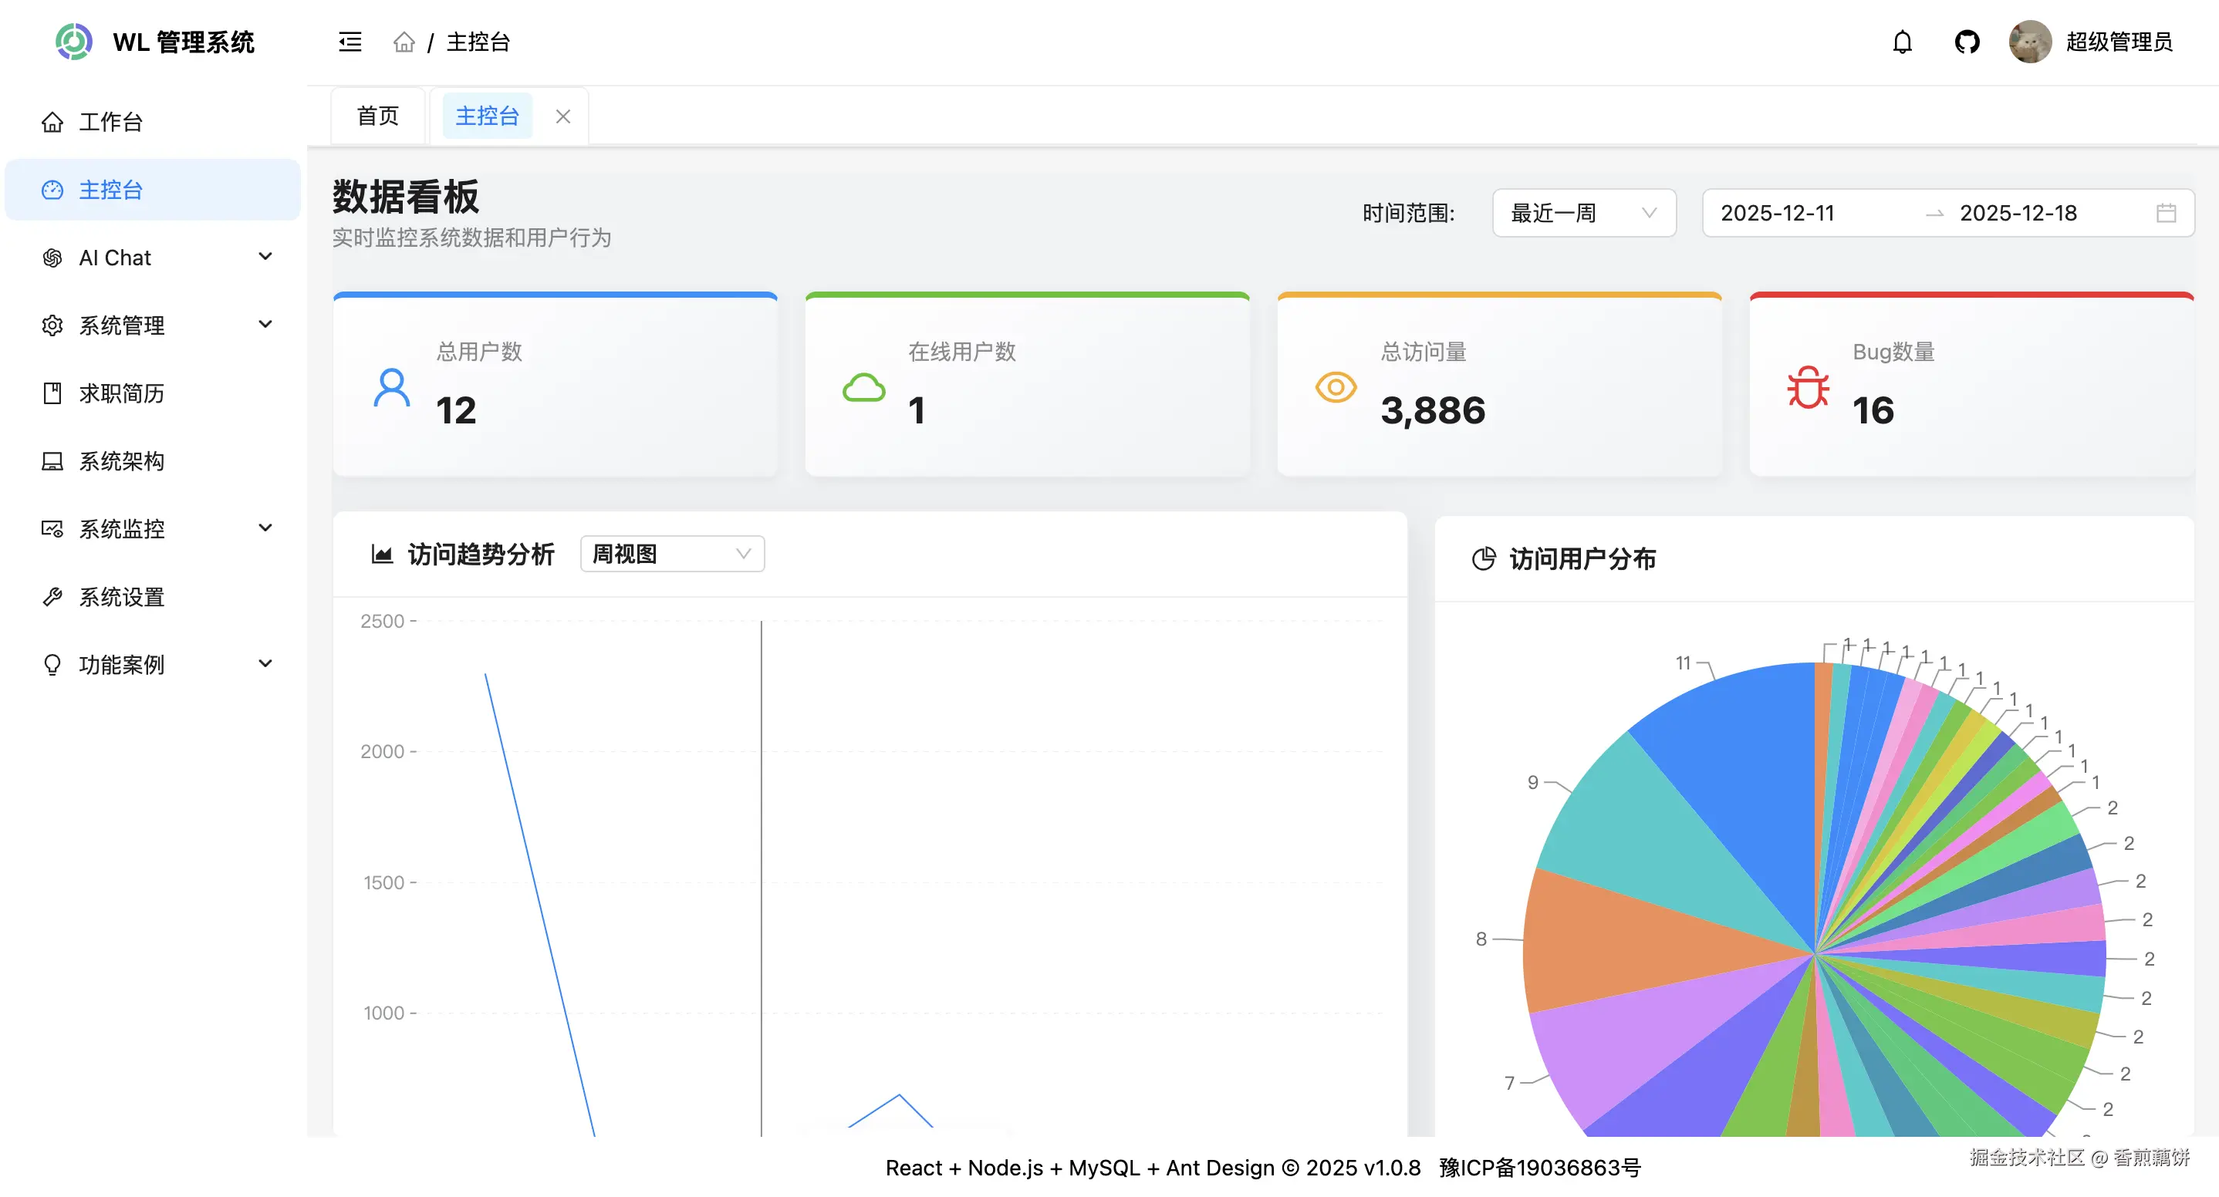Click the eye icon on 总访问量 card
2219x1197 pixels.
click(1336, 387)
